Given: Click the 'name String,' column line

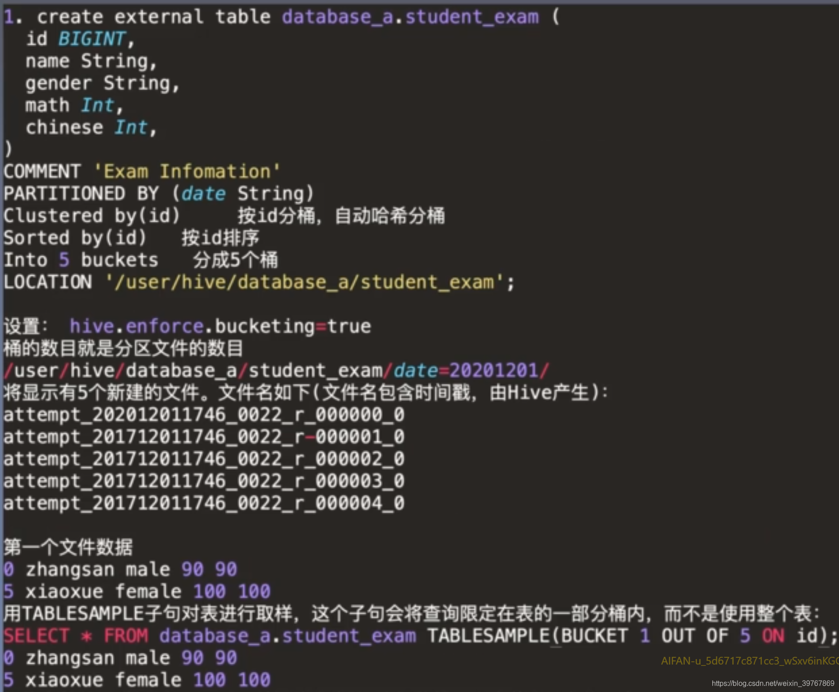Looking at the screenshot, I should coord(91,61).
